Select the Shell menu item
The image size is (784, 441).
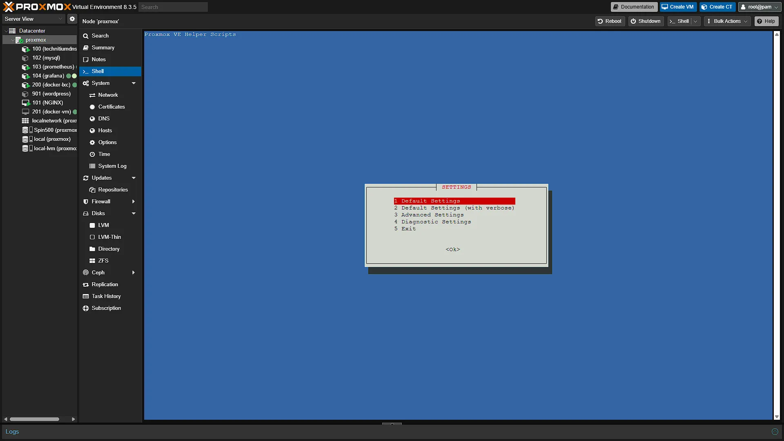[x=110, y=71]
